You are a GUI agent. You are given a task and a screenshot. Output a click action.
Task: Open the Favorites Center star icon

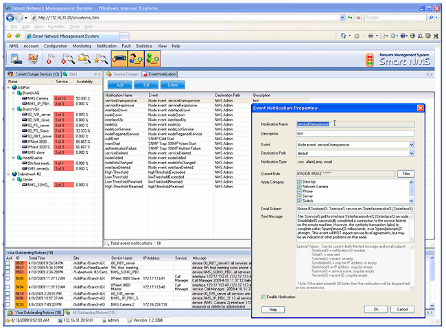[x=10, y=36]
